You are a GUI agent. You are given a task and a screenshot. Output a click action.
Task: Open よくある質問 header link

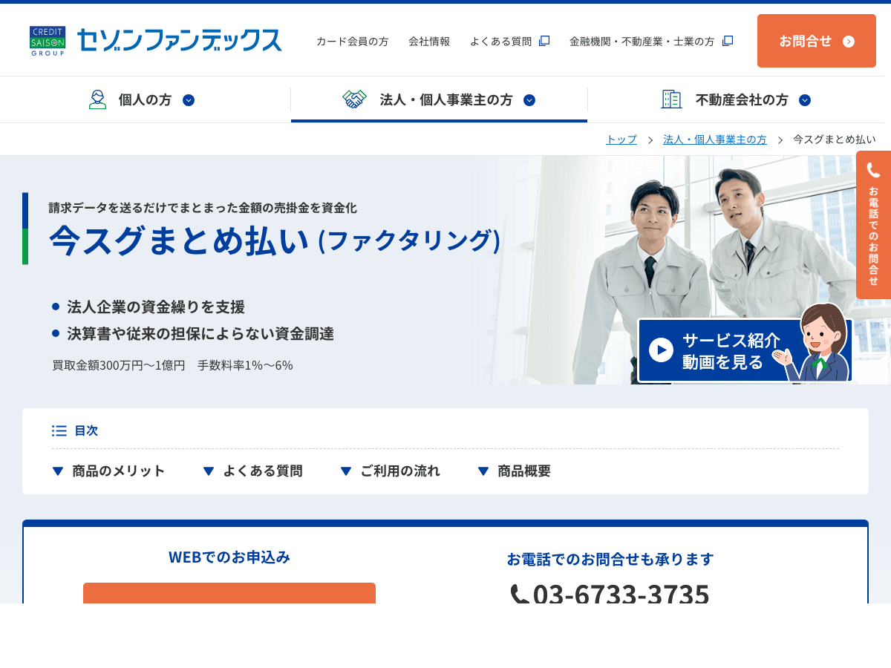pos(500,42)
